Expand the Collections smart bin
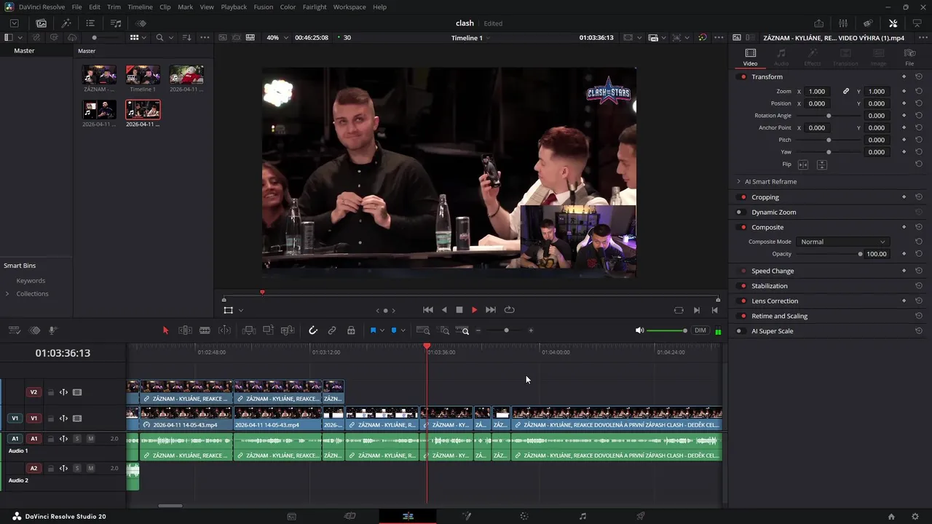The width and height of the screenshot is (932, 524). (7, 293)
